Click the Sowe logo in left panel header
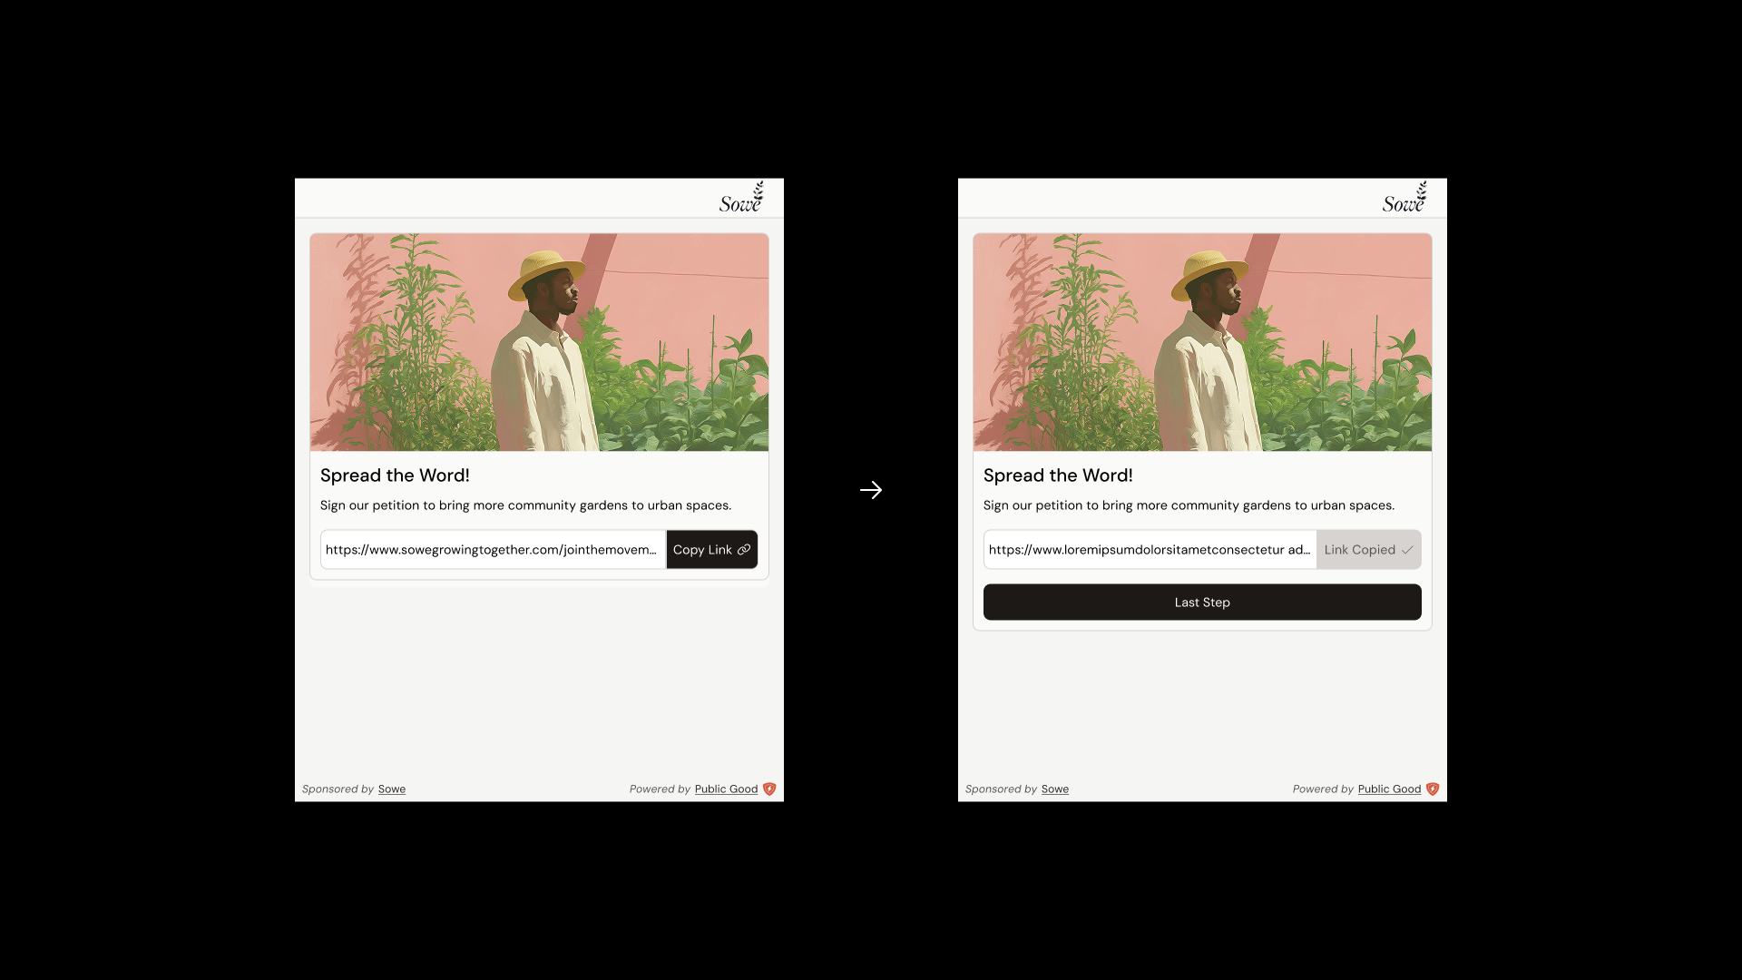Viewport: 1742px width, 980px height. pyautogui.click(x=741, y=198)
